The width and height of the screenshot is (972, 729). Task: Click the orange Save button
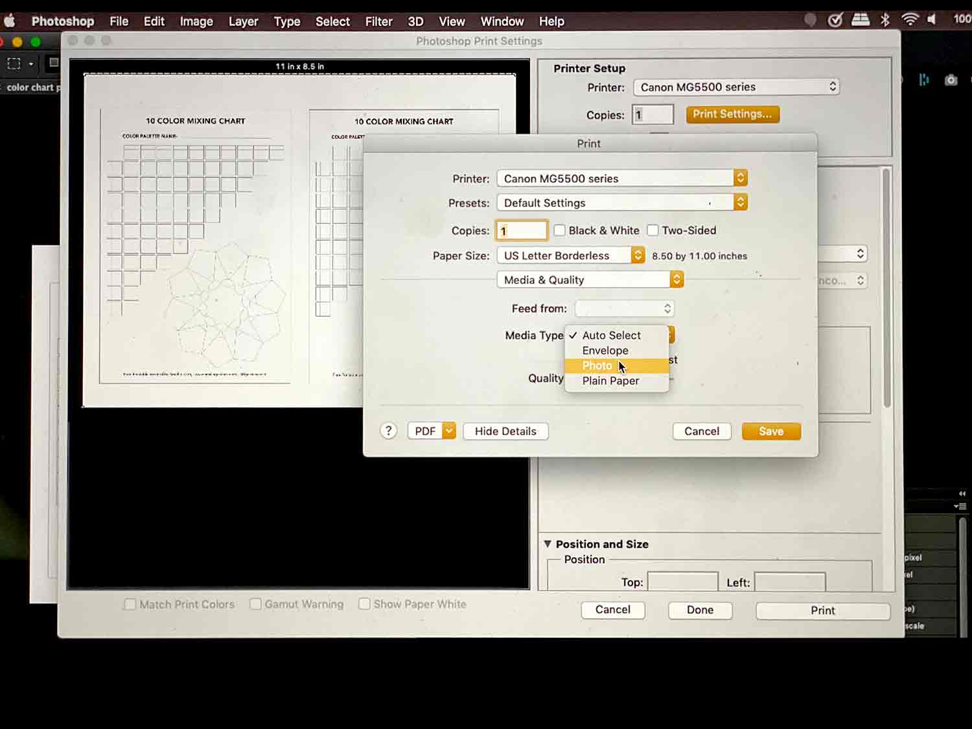pos(771,432)
